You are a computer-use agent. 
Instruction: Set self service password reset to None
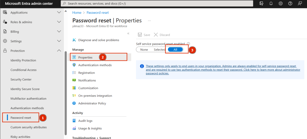pos(144,50)
